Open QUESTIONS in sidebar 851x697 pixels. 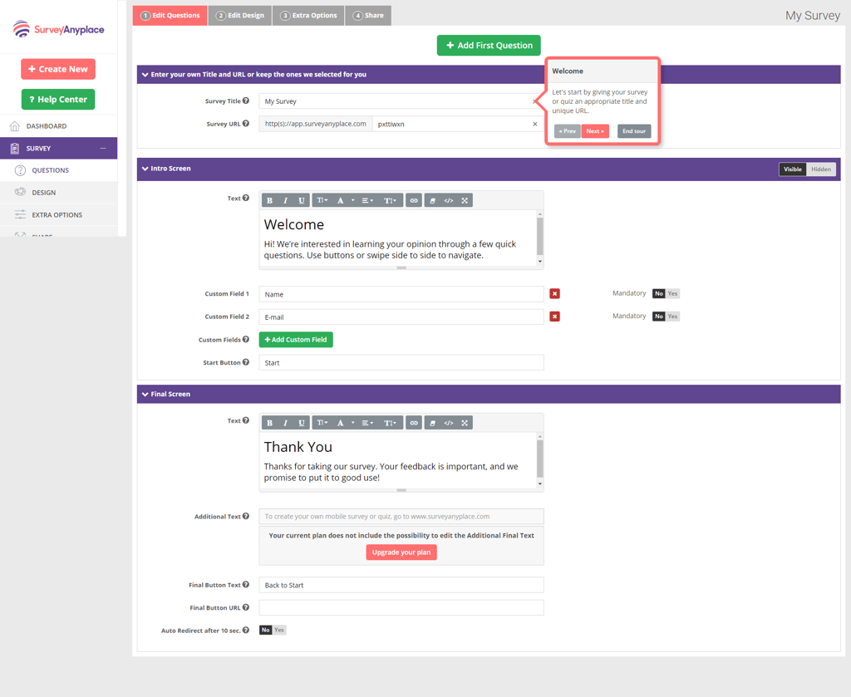(x=59, y=170)
